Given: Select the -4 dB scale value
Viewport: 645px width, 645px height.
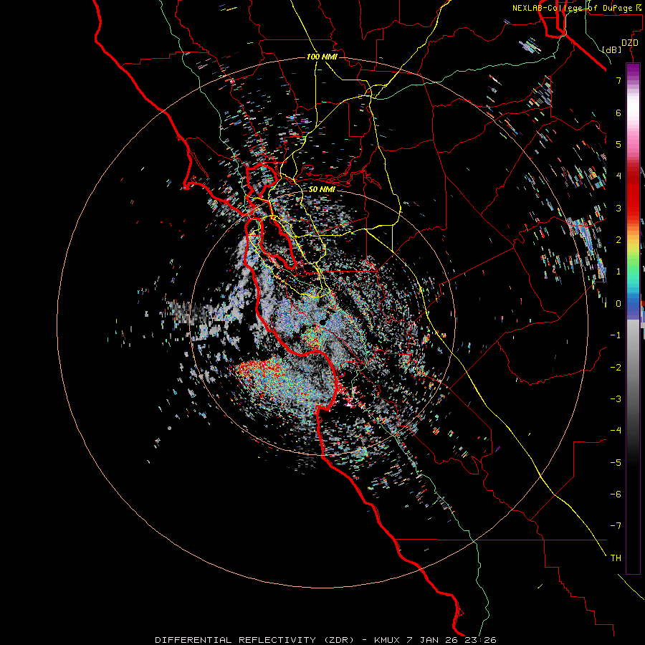Looking at the screenshot, I should click(x=616, y=431).
